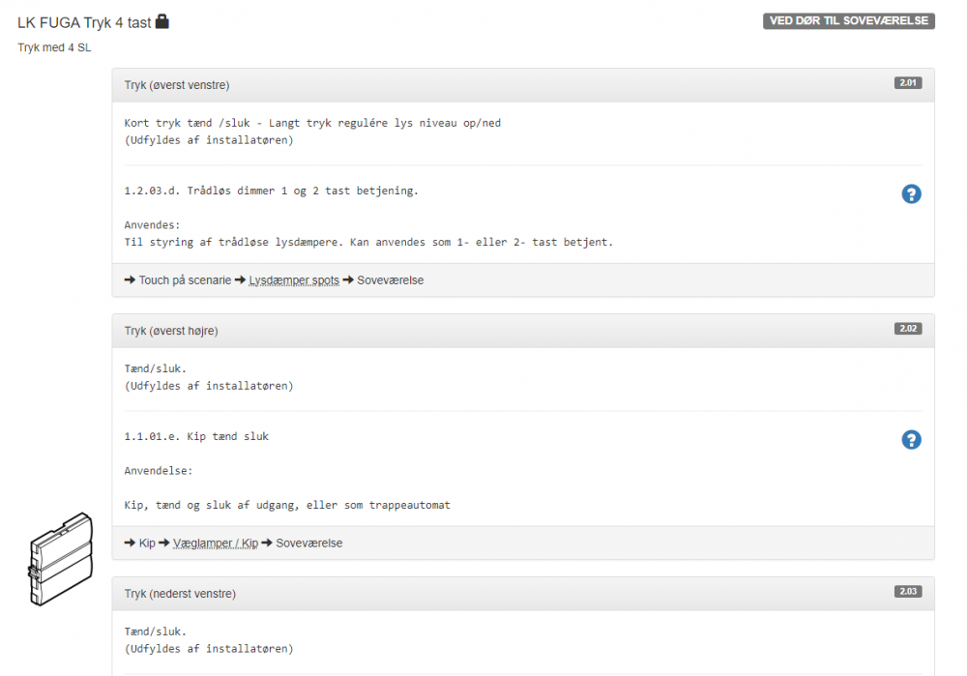Open help for Kip tænd sluk function
The height and width of the screenshot is (676, 967).
[911, 440]
